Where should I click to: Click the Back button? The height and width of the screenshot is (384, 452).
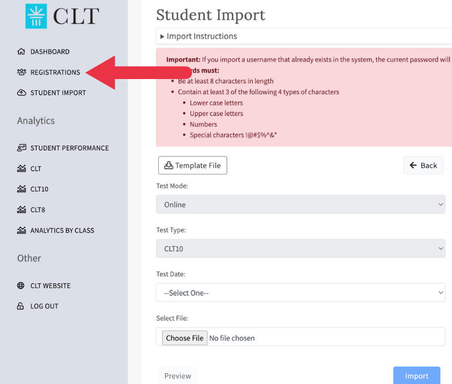click(x=423, y=165)
